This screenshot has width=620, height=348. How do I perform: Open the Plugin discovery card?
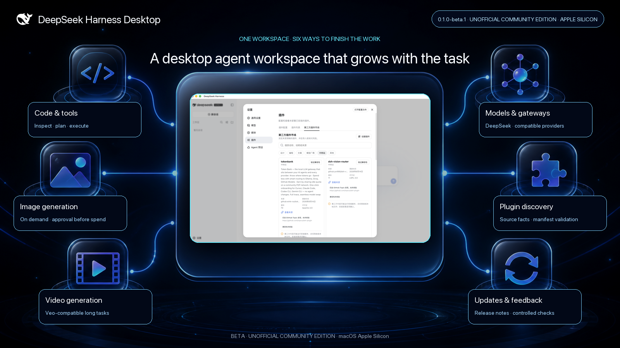pyautogui.click(x=550, y=213)
